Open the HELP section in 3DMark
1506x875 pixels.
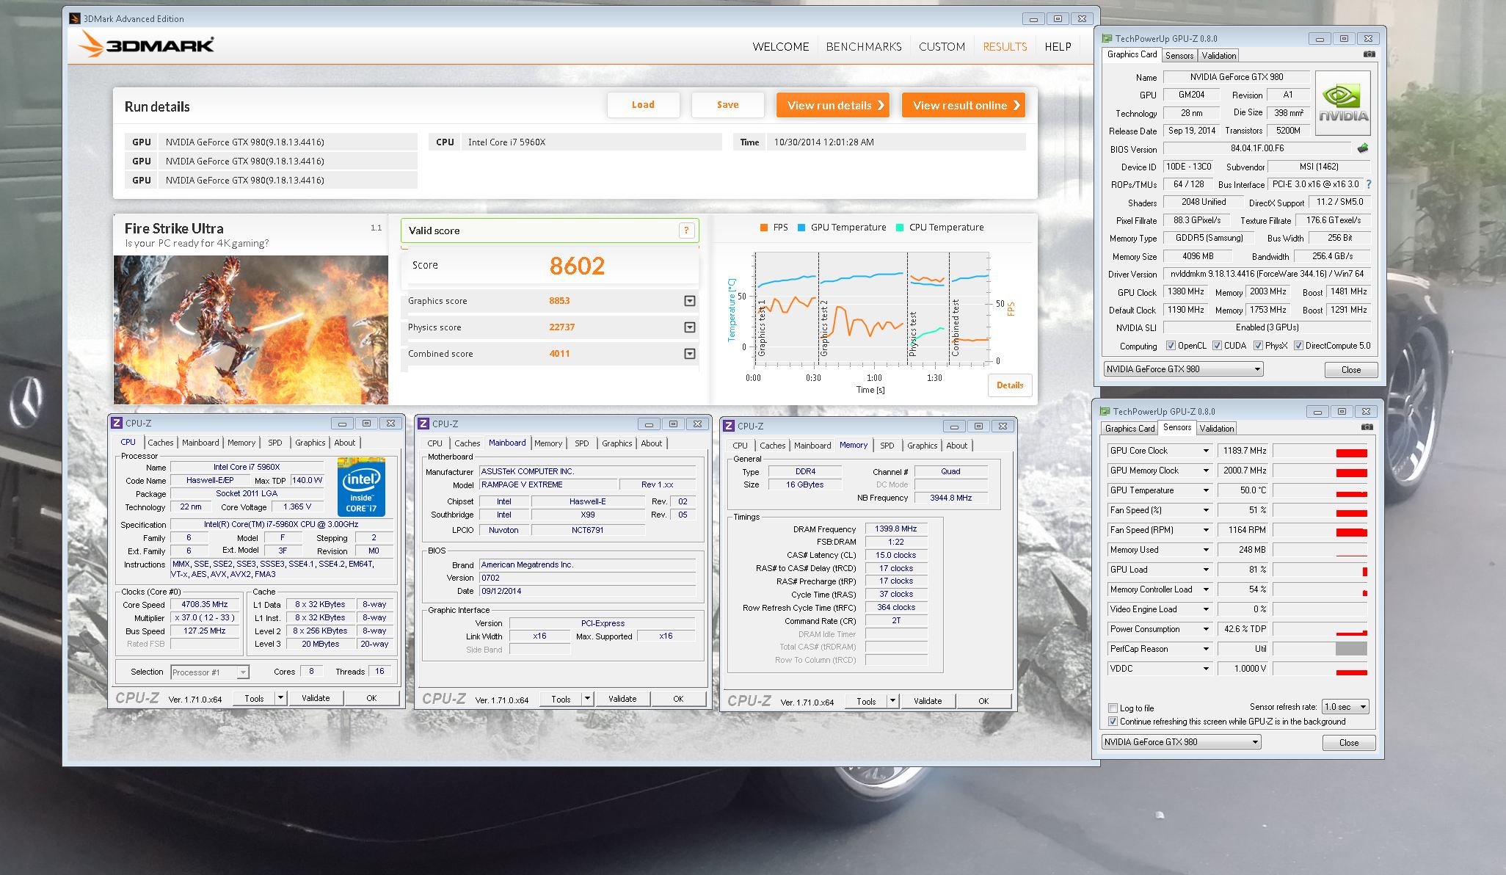point(1058,46)
